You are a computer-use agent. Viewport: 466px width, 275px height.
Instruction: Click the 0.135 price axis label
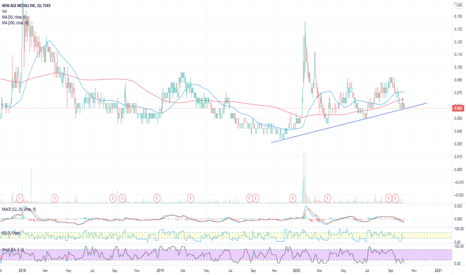tap(458, 29)
